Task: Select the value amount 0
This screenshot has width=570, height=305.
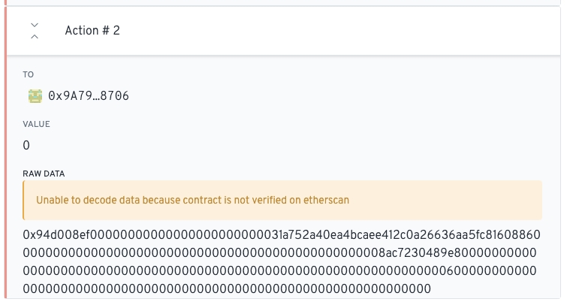Action: click(x=27, y=145)
